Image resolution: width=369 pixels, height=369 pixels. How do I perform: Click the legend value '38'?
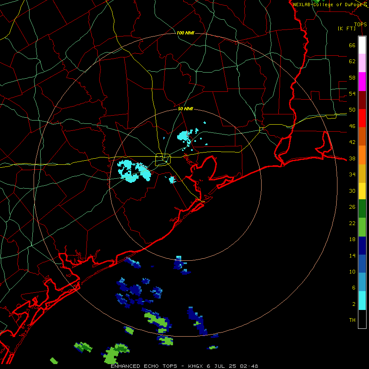352,159
